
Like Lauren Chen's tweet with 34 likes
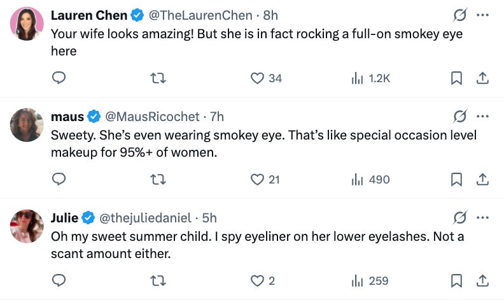[x=257, y=78]
